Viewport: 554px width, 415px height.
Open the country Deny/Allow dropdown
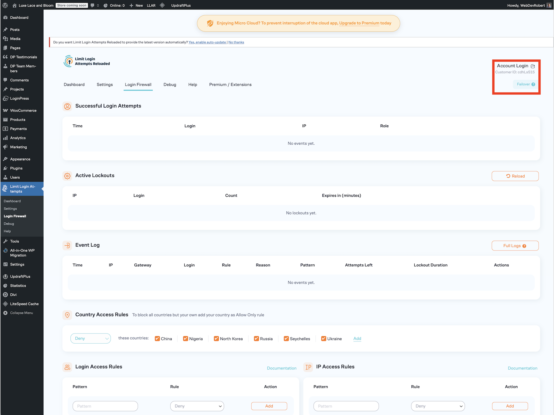click(91, 338)
